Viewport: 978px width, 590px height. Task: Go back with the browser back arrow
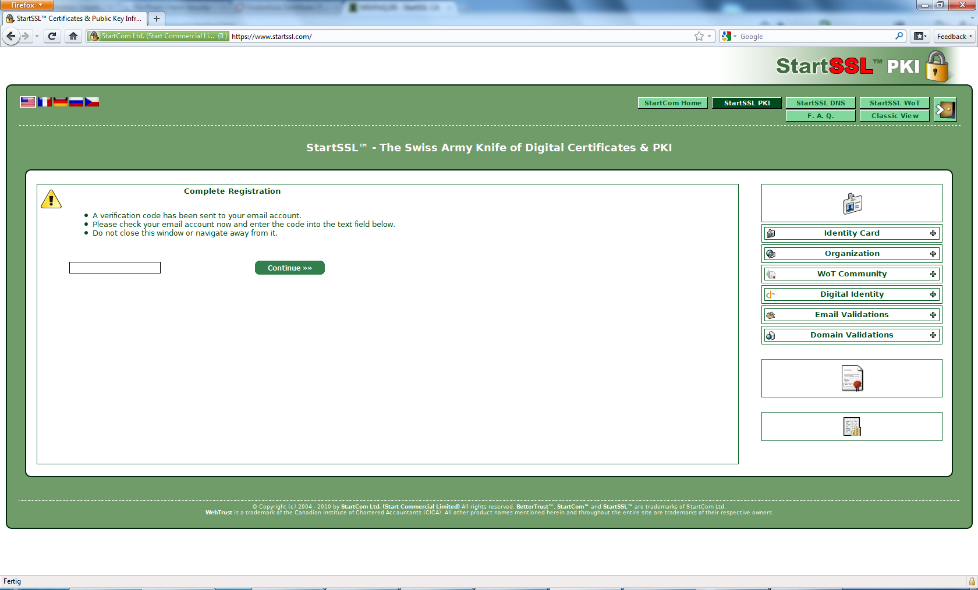pos(11,36)
